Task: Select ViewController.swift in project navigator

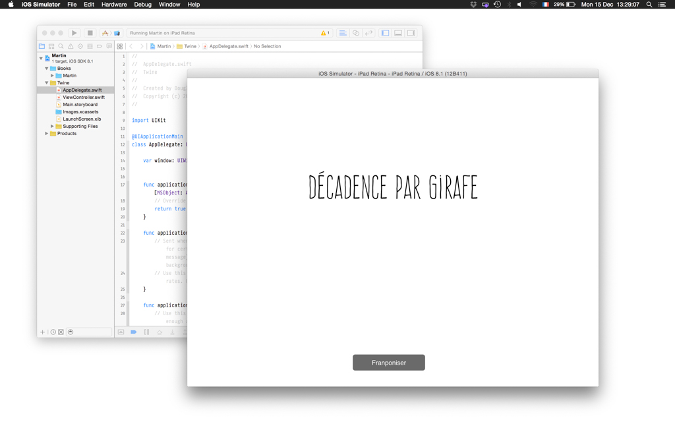Action: [x=83, y=98]
